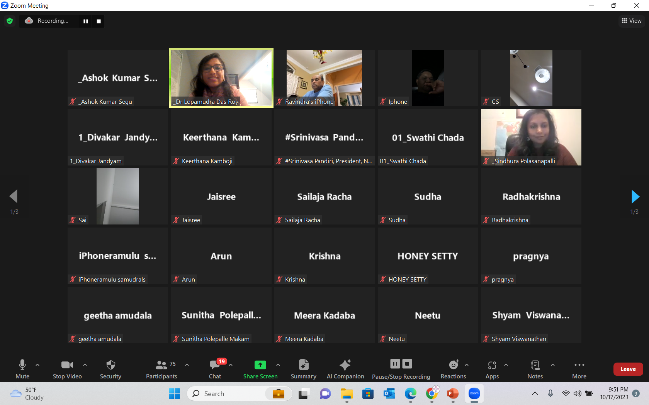Select Sai's video tile
The image size is (649, 405).
tap(118, 196)
